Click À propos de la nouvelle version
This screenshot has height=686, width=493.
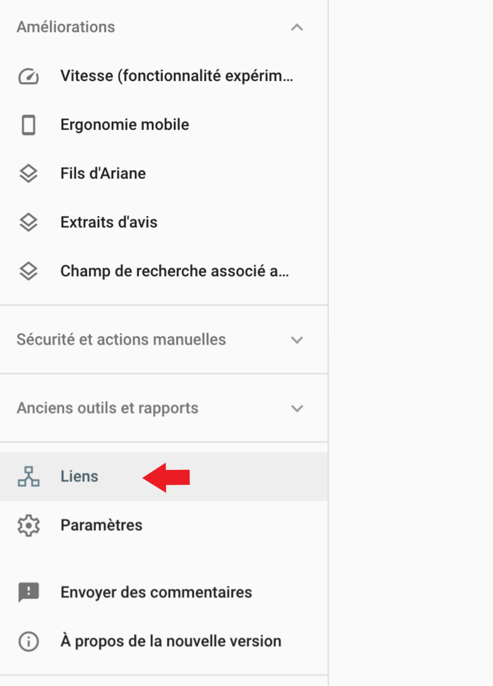[170, 641]
